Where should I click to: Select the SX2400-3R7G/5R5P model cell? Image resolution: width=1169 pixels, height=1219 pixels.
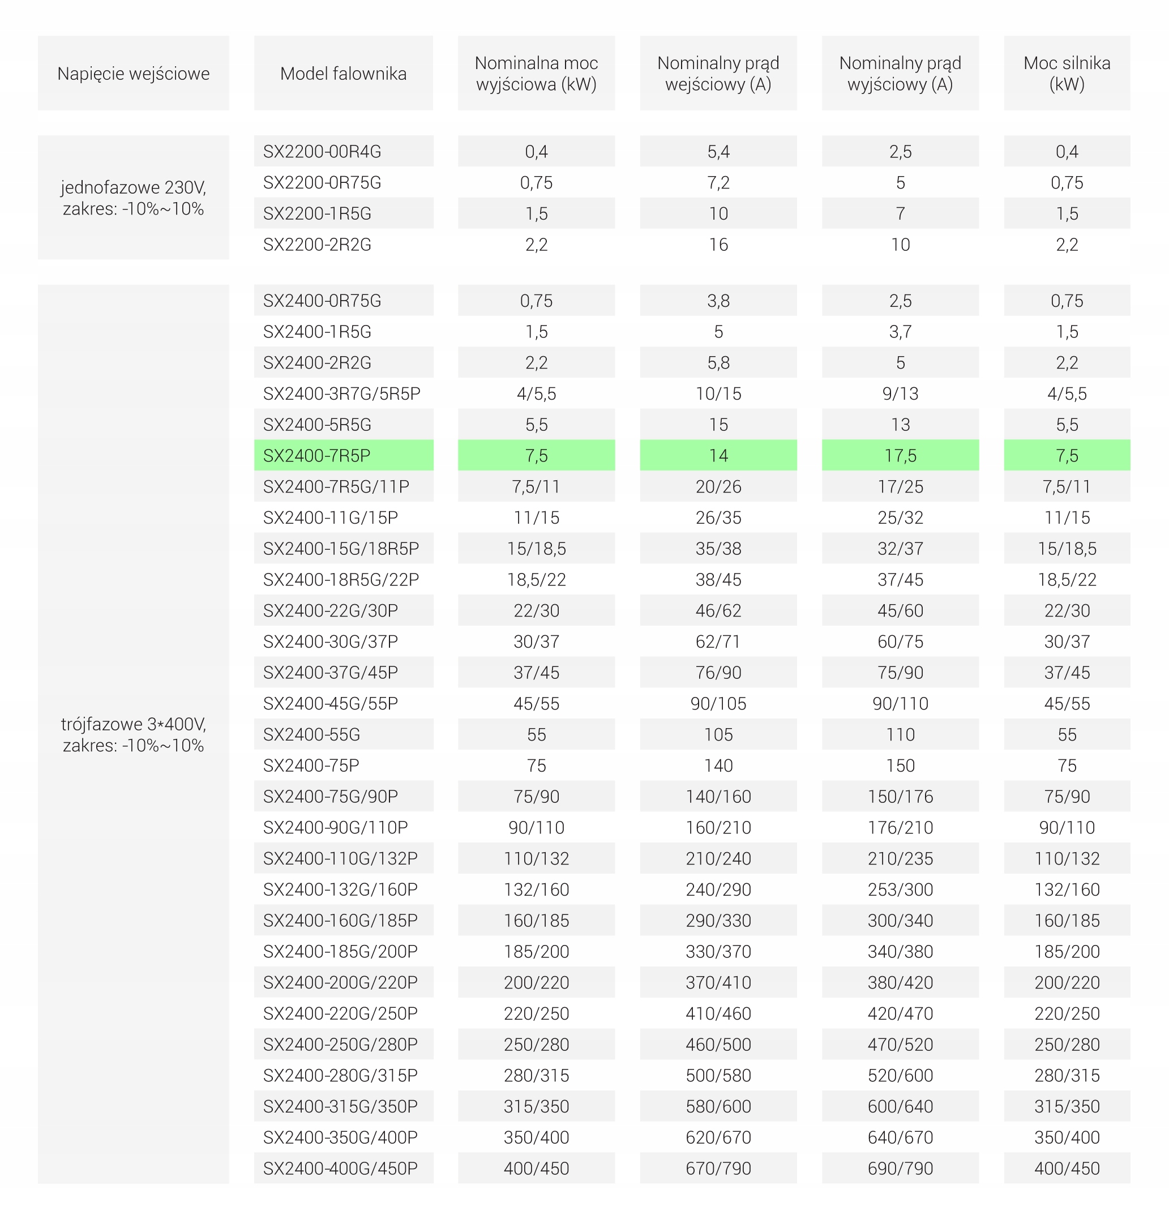(342, 393)
